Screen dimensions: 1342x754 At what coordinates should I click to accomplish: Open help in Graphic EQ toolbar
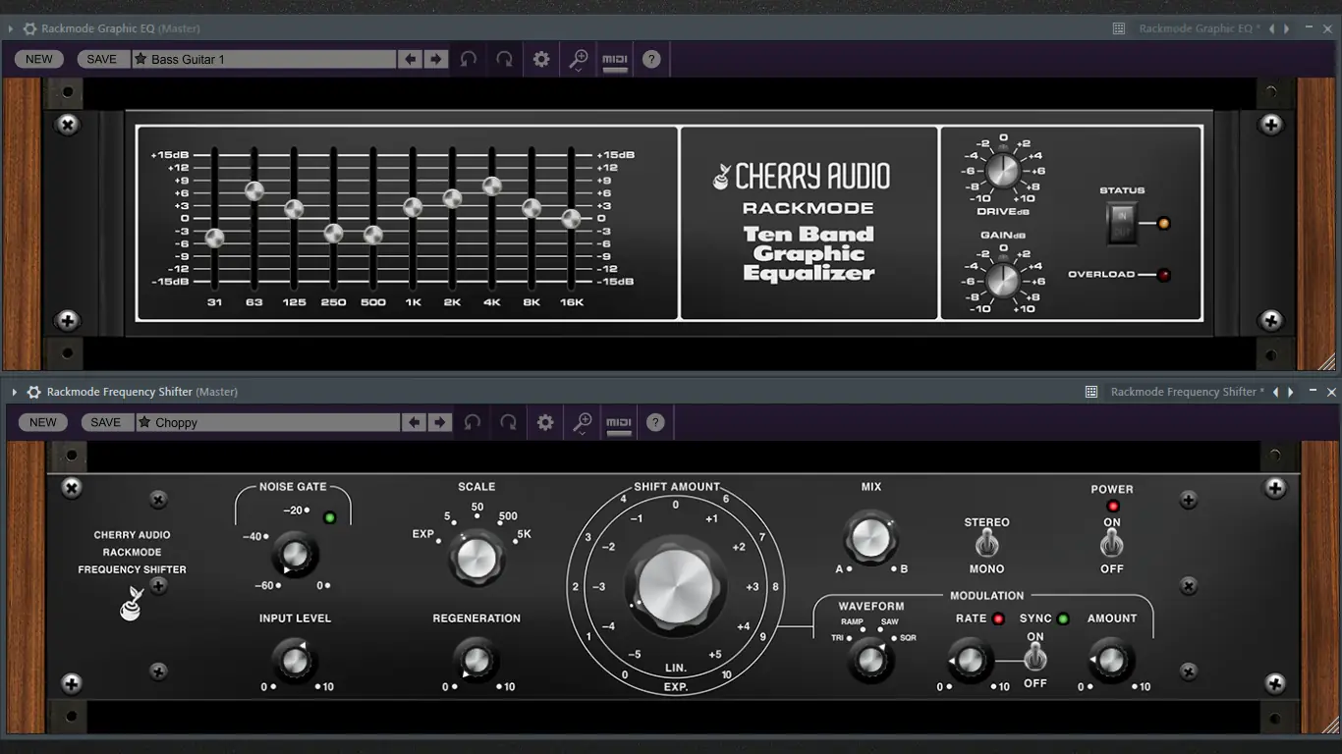651,59
